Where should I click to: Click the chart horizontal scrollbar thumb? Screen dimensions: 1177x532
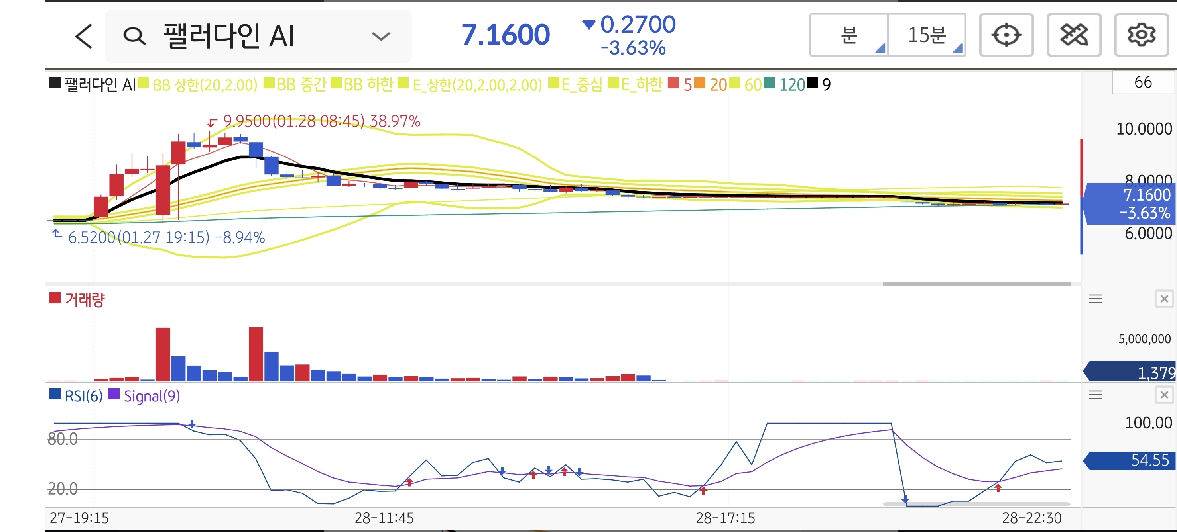point(976,284)
